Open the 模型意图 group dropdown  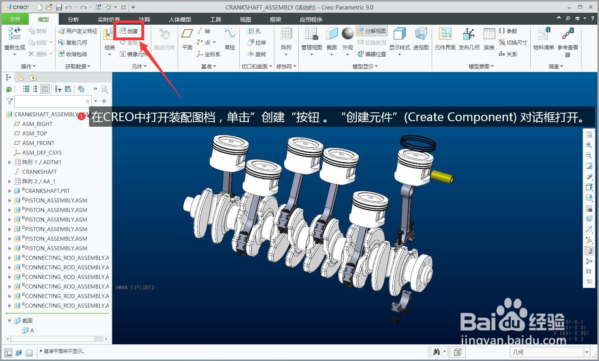tap(481, 67)
